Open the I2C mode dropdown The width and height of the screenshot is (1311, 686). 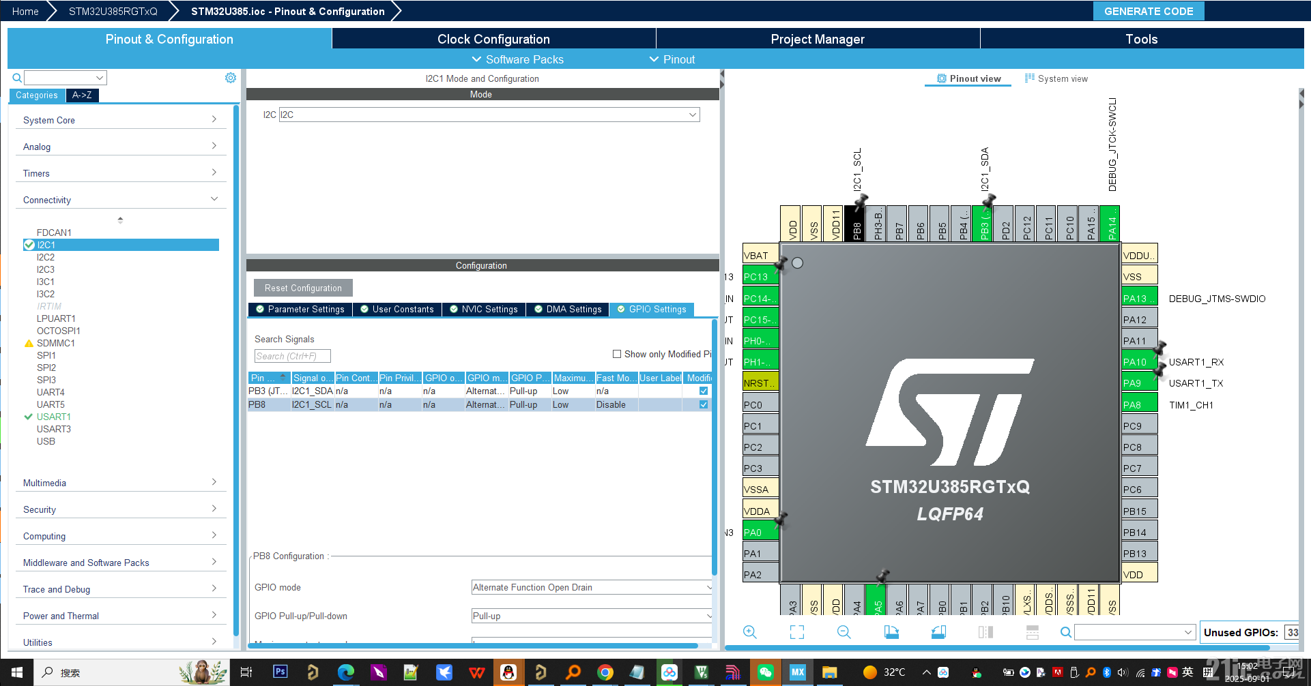pyautogui.click(x=489, y=115)
